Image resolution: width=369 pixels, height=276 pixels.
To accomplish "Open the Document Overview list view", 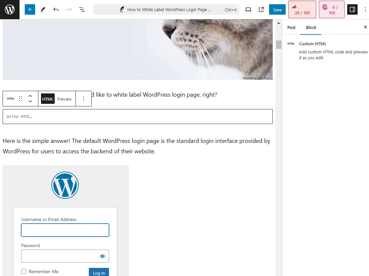I will tap(82, 9).
